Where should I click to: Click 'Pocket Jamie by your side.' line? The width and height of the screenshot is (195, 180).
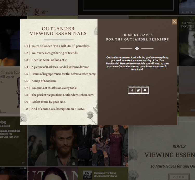coord(45,102)
